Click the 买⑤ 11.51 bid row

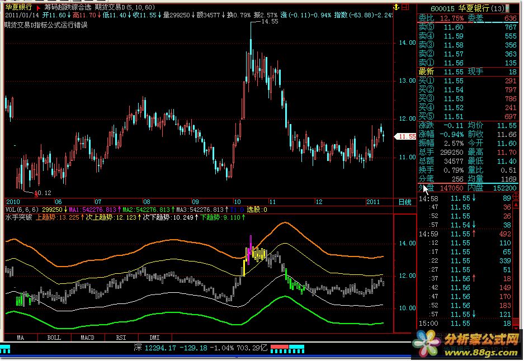tap(468, 117)
